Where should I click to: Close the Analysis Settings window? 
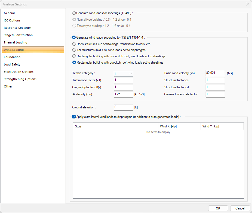point(247,4)
